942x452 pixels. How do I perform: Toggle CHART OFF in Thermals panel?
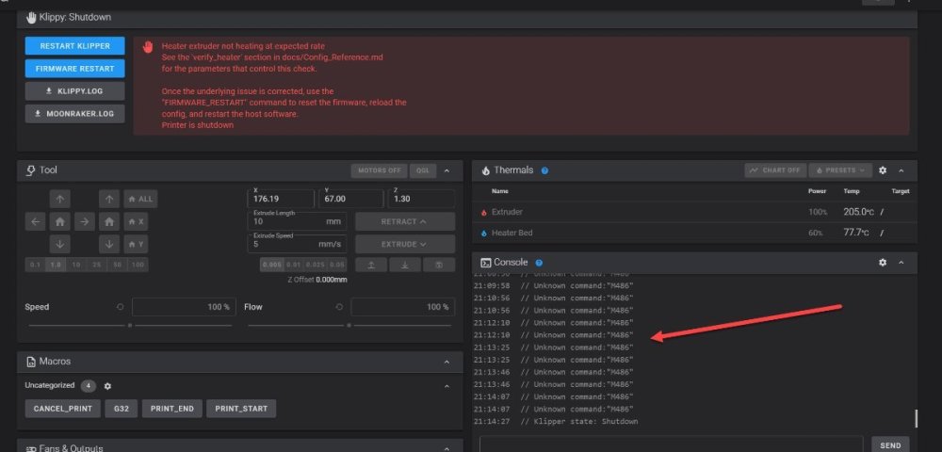pyautogui.click(x=775, y=170)
